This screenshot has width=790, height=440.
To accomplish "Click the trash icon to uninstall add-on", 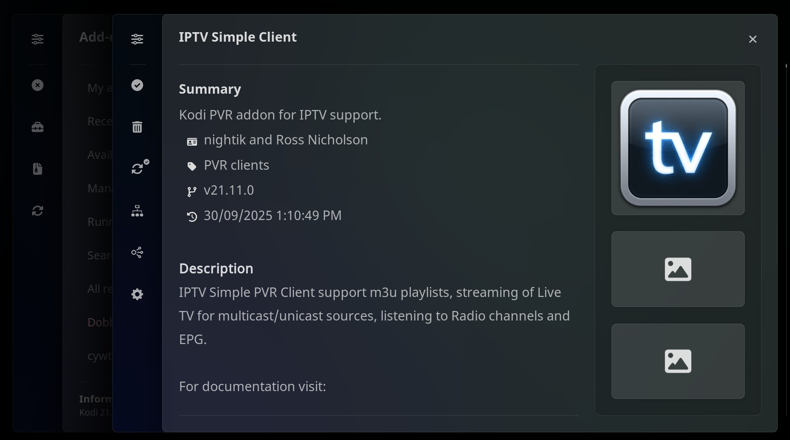I will [137, 127].
